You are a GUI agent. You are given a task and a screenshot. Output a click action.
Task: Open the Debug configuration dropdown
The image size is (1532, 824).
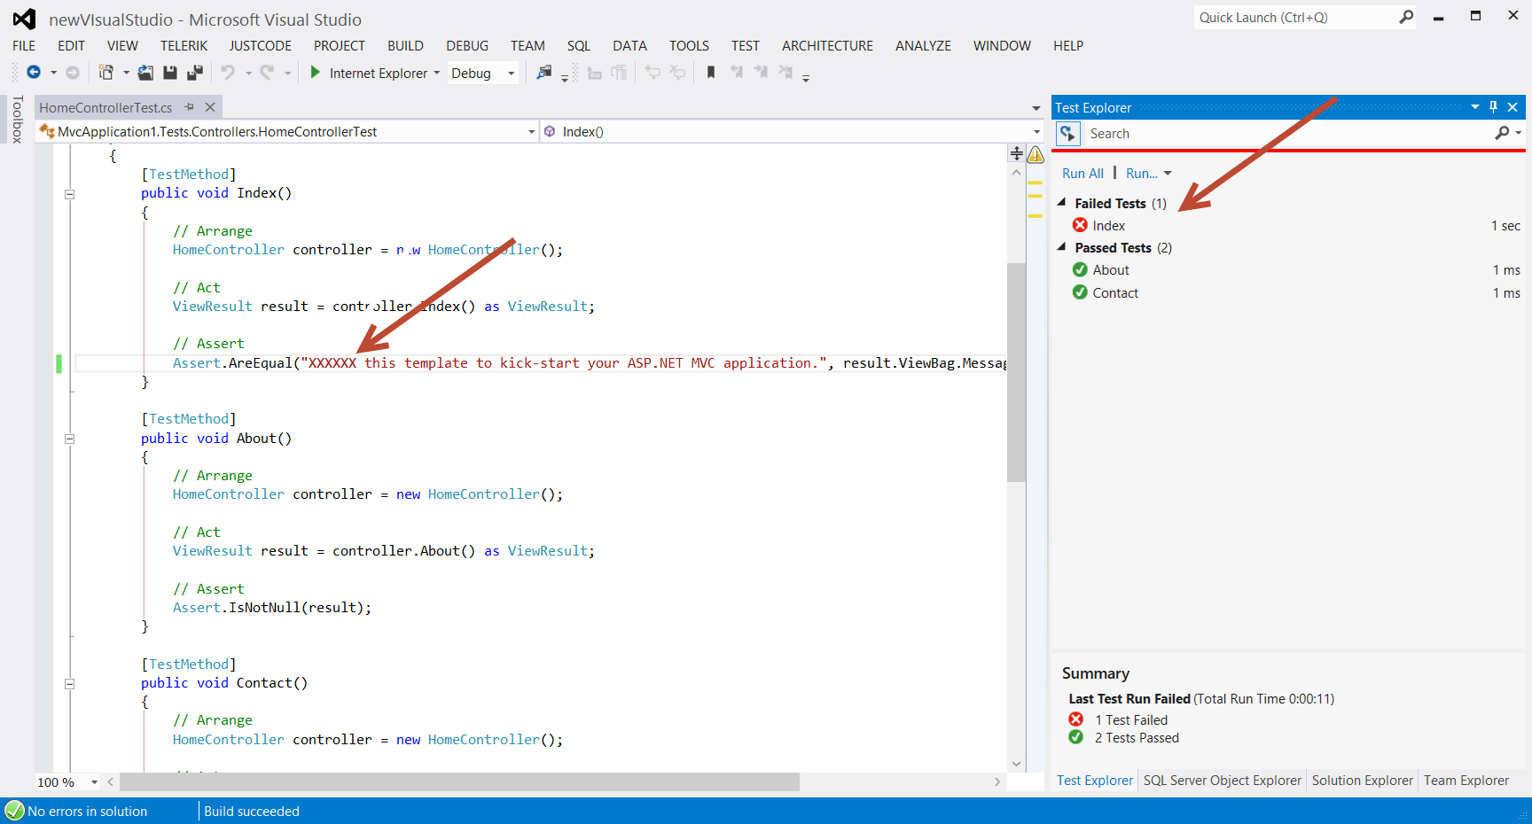[x=510, y=73]
